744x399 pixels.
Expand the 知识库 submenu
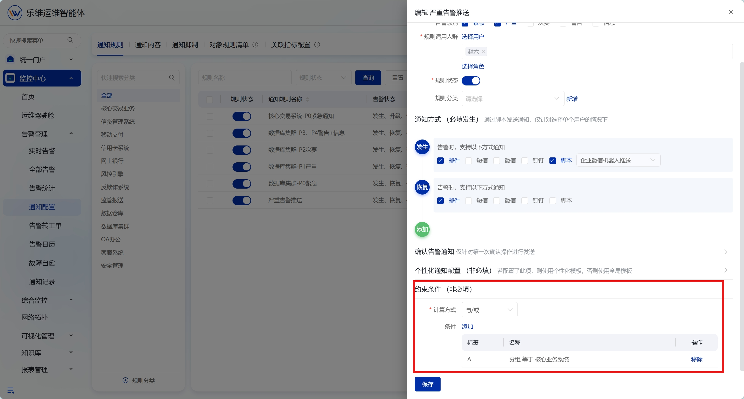pos(71,352)
